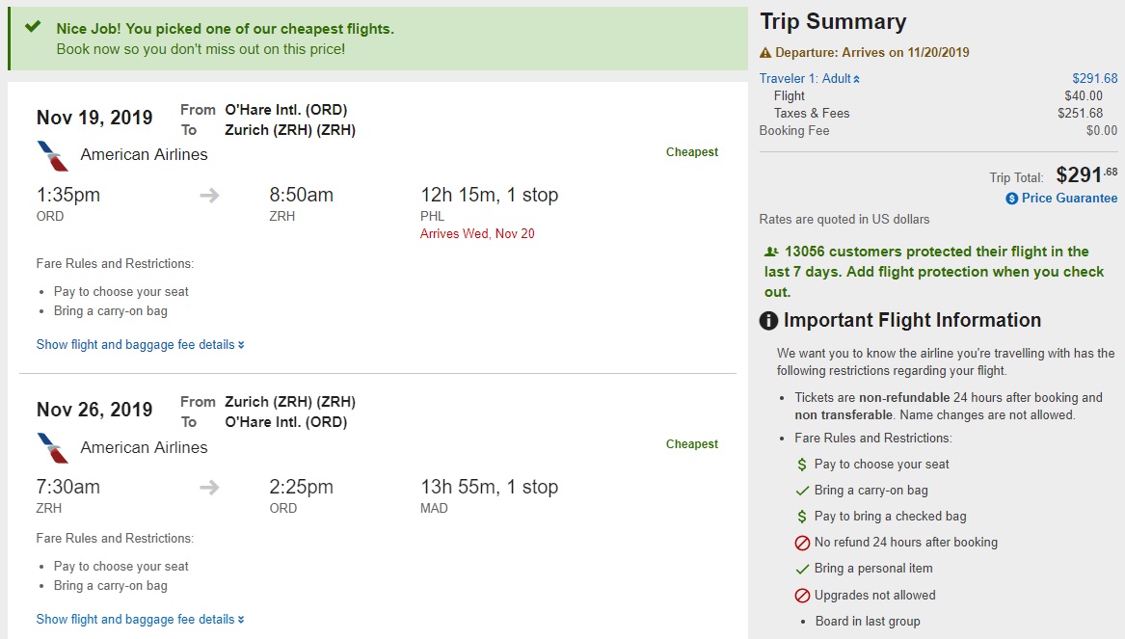Click the green checkmark in the Nice Job banner
The image size is (1125, 639).
tap(34, 27)
